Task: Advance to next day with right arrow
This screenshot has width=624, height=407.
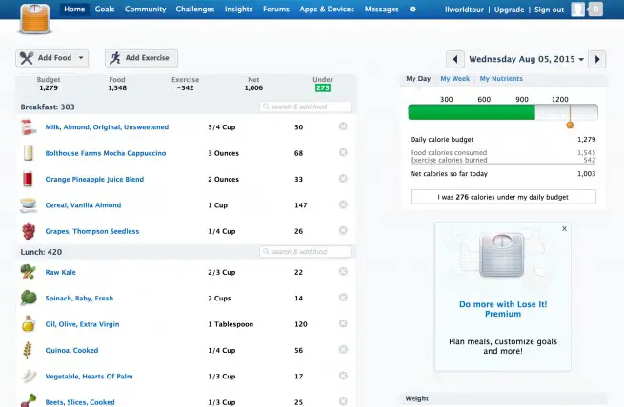Action: point(597,59)
